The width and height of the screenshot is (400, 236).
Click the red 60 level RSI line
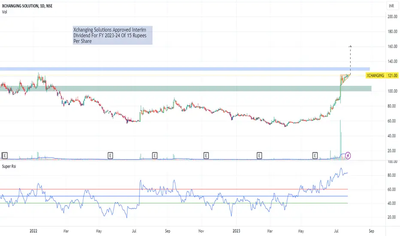[174, 189]
